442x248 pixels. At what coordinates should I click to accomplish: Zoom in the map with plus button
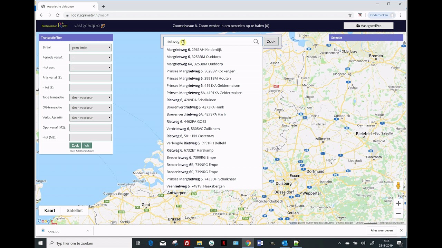click(x=398, y=204)
